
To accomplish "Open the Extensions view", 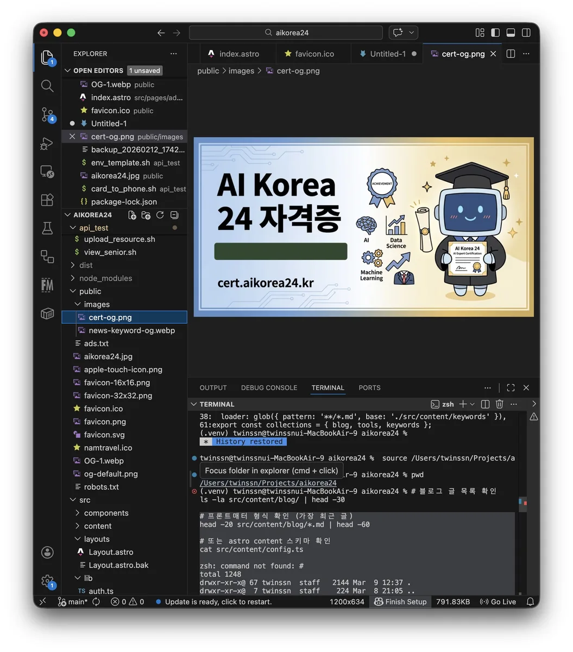I will [x=47, y=200].
